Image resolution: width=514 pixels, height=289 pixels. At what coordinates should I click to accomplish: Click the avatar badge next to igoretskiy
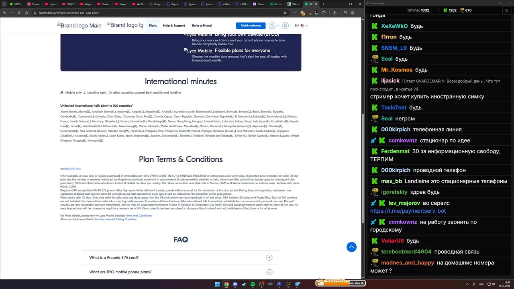point(375,192)
